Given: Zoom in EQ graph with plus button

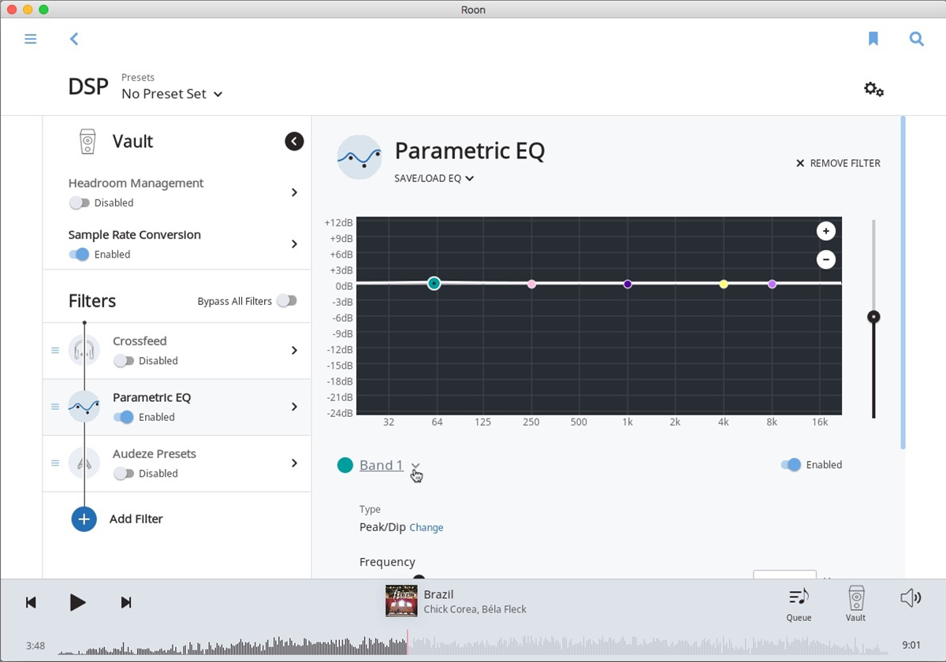Looking at the screenshot, I should click(x=825, y=231).
